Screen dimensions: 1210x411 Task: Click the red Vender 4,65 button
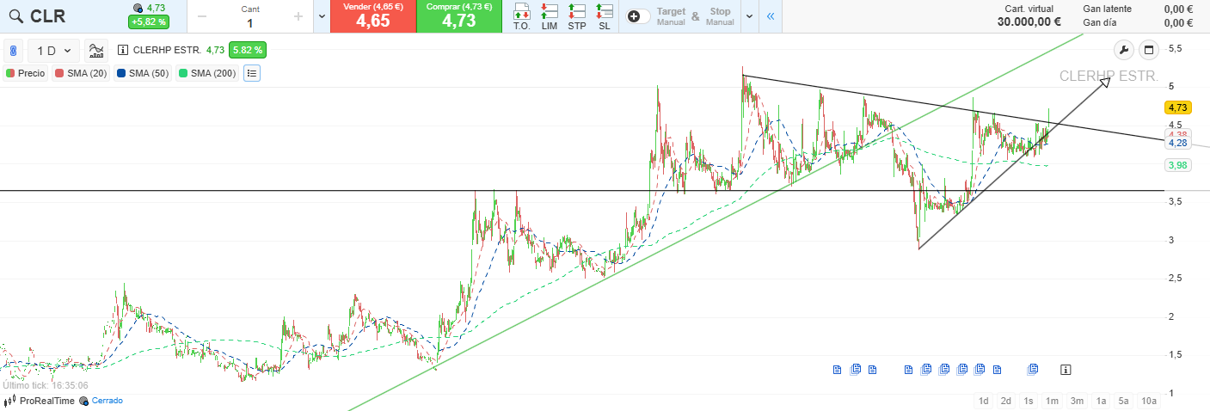click(372, 16)
